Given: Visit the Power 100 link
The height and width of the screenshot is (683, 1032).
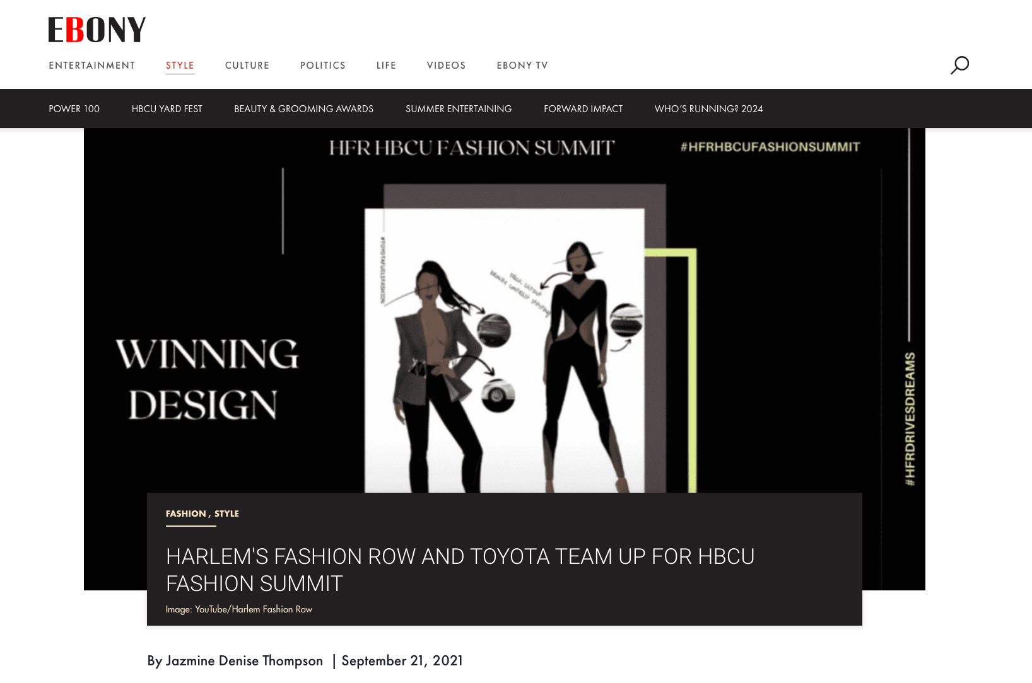Looking at the screenshot, I should coord(74,109).
